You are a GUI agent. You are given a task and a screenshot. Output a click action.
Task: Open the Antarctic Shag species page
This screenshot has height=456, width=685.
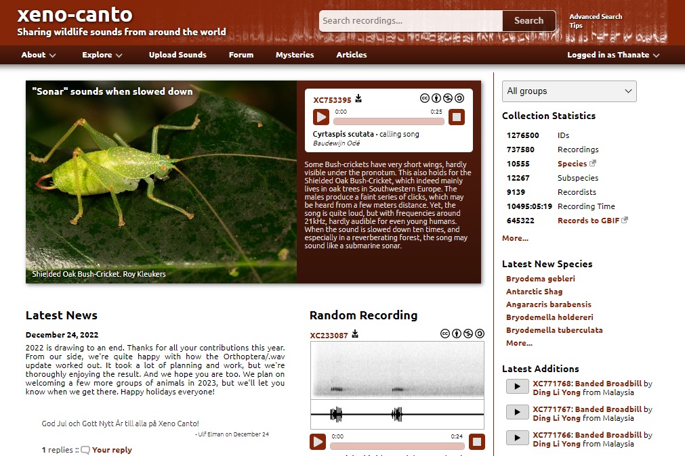(535, 292)
